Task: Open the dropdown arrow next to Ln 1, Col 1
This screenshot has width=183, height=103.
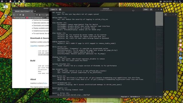Action: pos(156,97)
